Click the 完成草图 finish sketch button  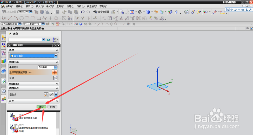(9, 12)
